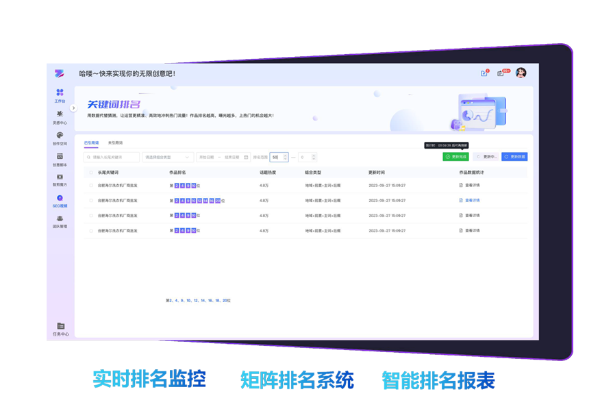Open the 请选择组合类型 dropdown
Viewport: 600px width, 411px height.
168,157
